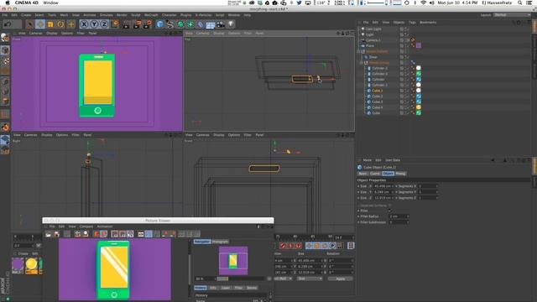Open the Window menu in macOS menu bar
537x302 pixels.
[x=50, y=3]
